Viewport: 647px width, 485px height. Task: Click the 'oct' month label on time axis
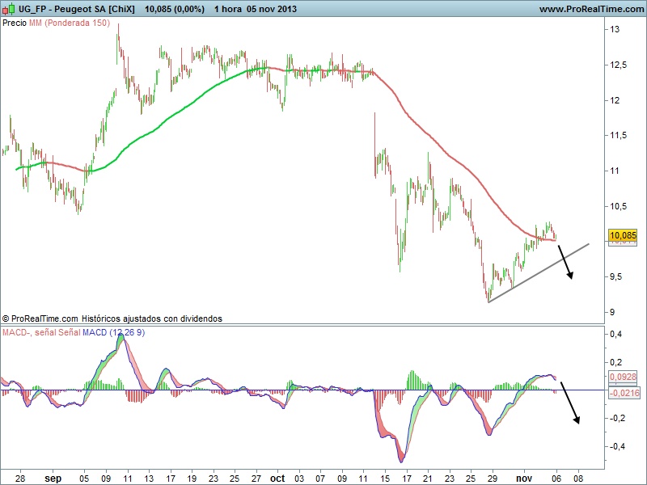[277, 479]
